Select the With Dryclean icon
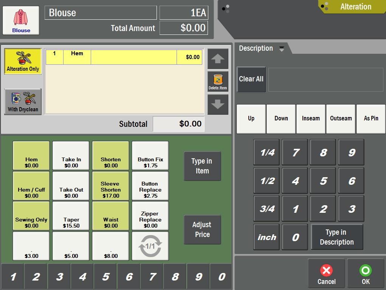This screenshot has width=386, height=290. click(x=23, y=101)
